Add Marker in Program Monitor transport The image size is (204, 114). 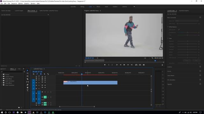pos(105,65)
